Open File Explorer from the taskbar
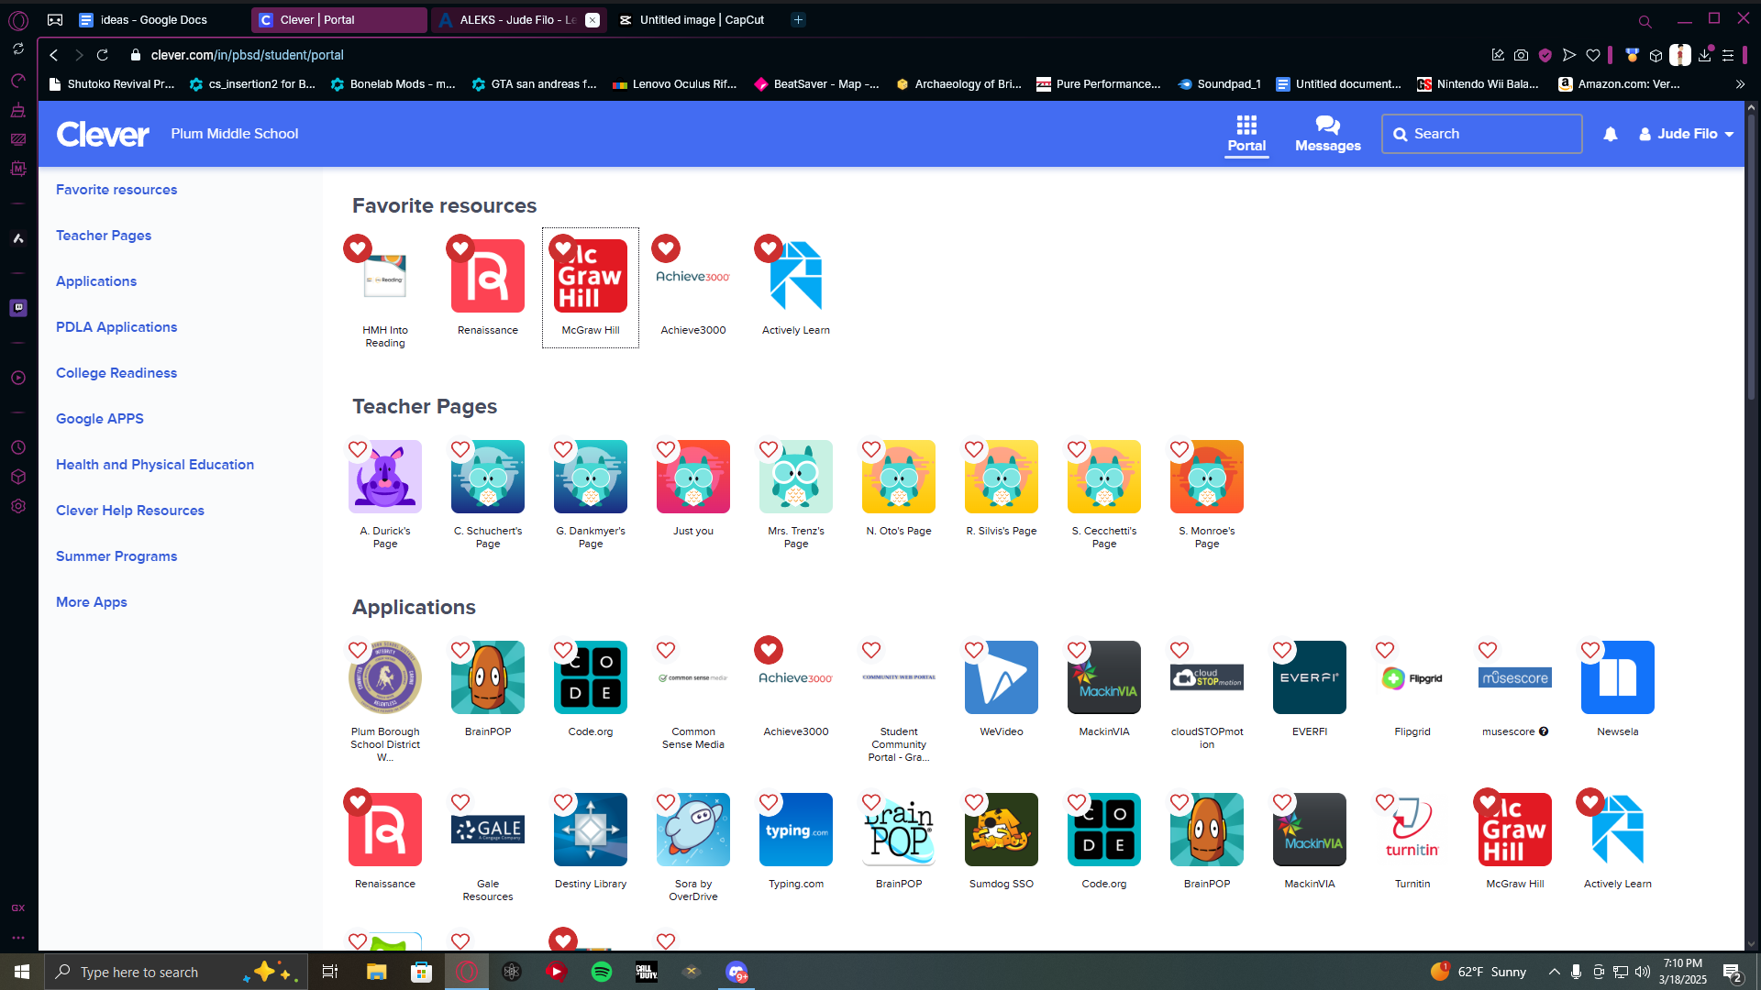 coord(376,972)
